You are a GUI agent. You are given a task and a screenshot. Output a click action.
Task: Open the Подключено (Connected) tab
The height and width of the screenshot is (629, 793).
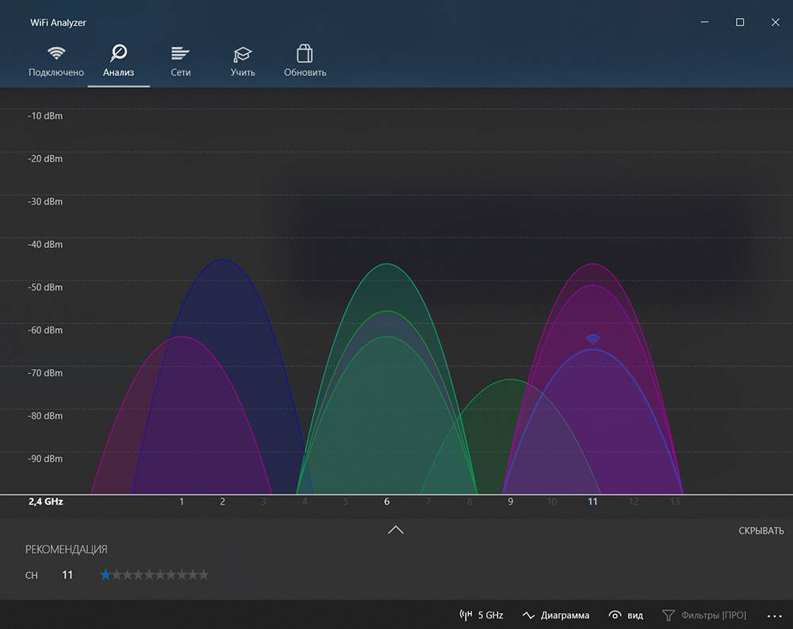pyautogui.click(x=56, y=63)
